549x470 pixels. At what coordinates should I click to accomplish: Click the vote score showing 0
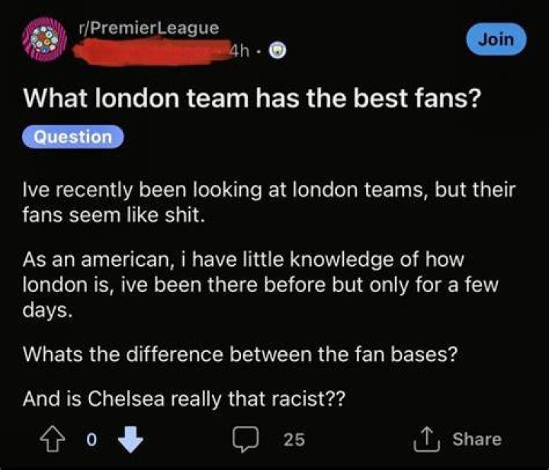(91, 440)
